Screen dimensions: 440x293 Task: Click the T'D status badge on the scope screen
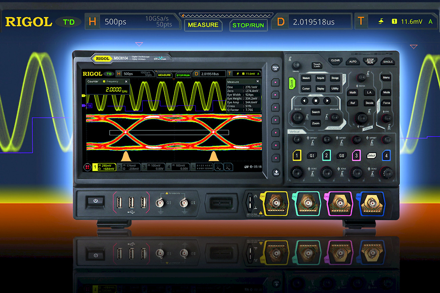point(108,74)
